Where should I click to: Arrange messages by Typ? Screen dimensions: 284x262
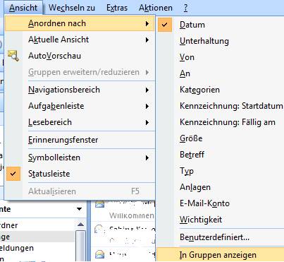[x=221, y=171]
